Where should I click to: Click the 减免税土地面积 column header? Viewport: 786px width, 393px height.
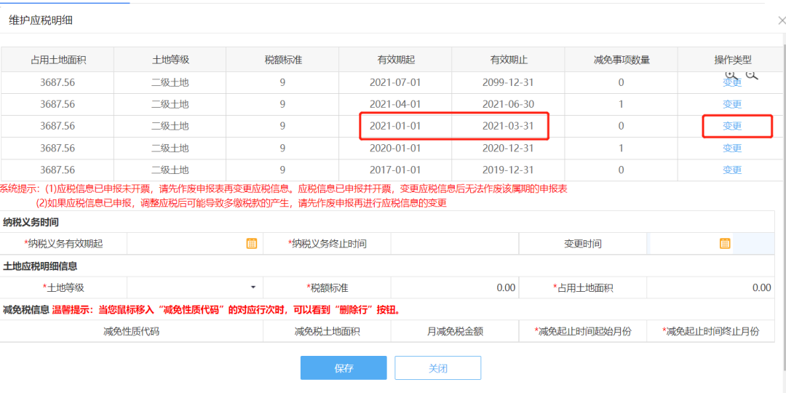pos(327,331)
